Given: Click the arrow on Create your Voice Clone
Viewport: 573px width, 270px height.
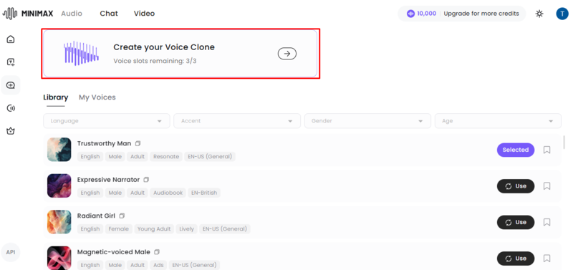Looking at the screenshot, I should tap(287, 54).
